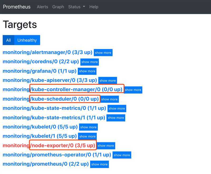Screen dimensions: 211x174
Task: Show more for prometheus/0
Action: 100,164
